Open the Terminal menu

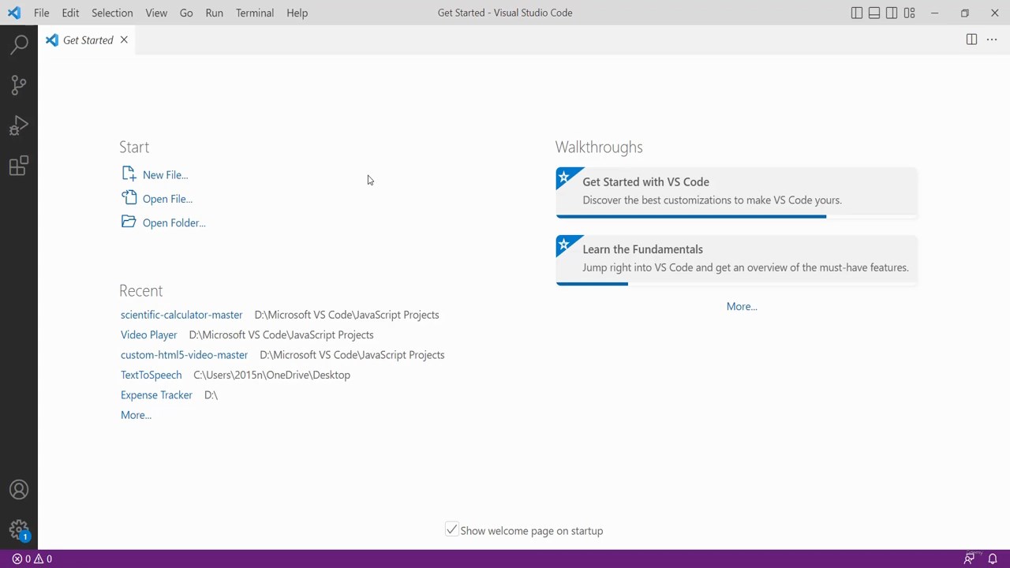click(255, 13)
